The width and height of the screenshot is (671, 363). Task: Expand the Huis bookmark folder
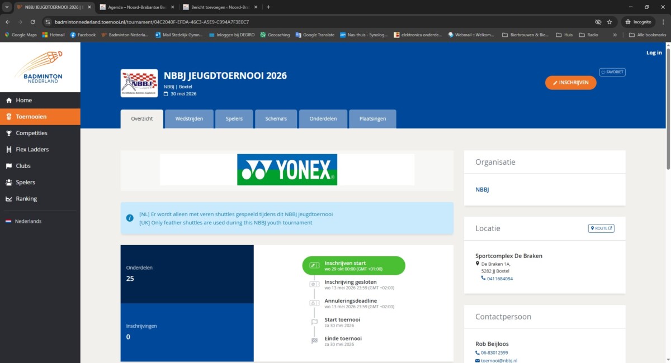point(564,35)
